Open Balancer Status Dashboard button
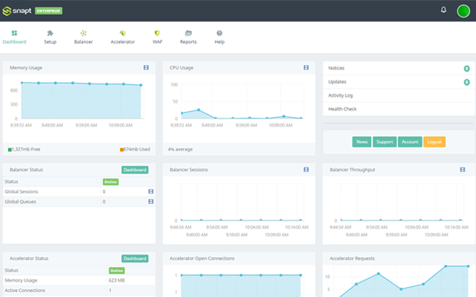The width and height of the screenshot is (476, 297). tap(135, 170)
